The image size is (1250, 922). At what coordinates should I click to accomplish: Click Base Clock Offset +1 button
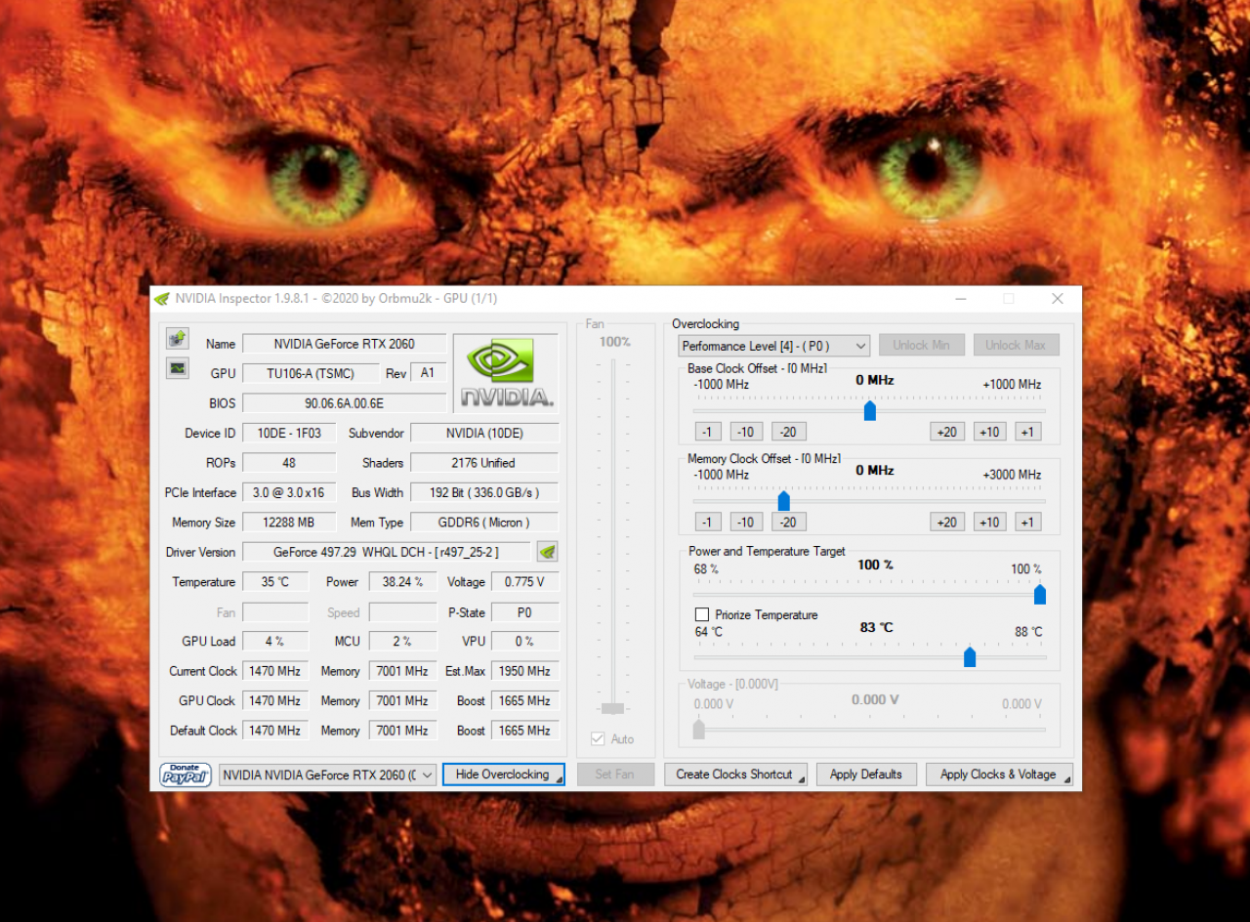(1027, 432)
